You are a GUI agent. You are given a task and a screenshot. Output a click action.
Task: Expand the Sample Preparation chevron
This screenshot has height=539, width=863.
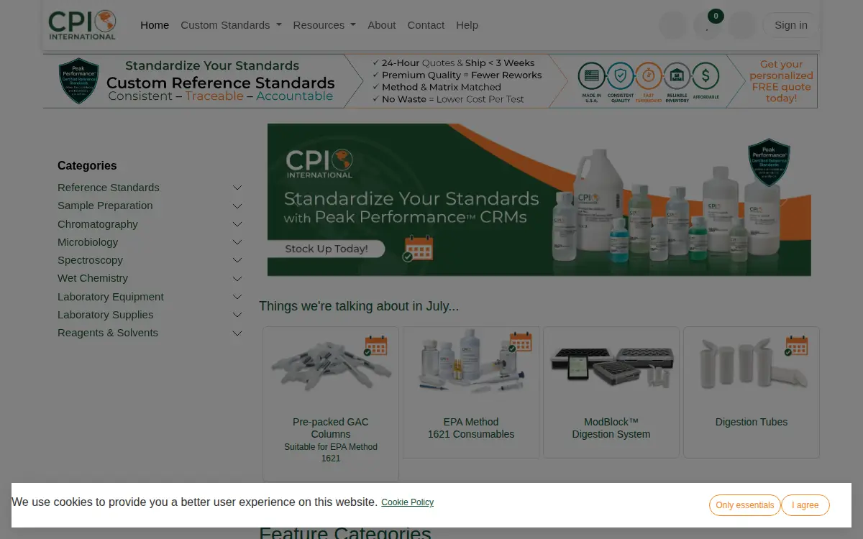tap(237, 206)
